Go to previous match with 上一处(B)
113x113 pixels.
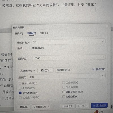pyautogui.click(x=67, y=106)
